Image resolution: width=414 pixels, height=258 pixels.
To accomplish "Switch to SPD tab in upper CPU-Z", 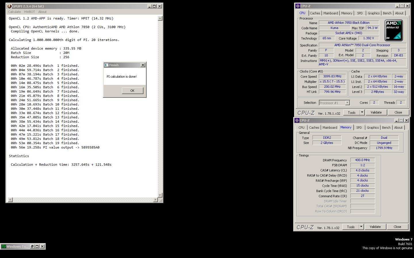I will pos(360,13).
